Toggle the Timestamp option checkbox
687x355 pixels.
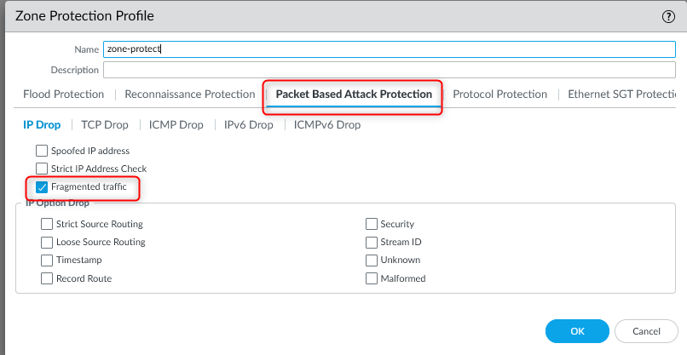[x=47, y=260]
